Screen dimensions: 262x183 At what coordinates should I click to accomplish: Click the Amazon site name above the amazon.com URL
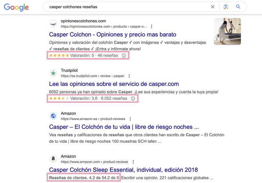pyautogui.click(x=68, y=156)
